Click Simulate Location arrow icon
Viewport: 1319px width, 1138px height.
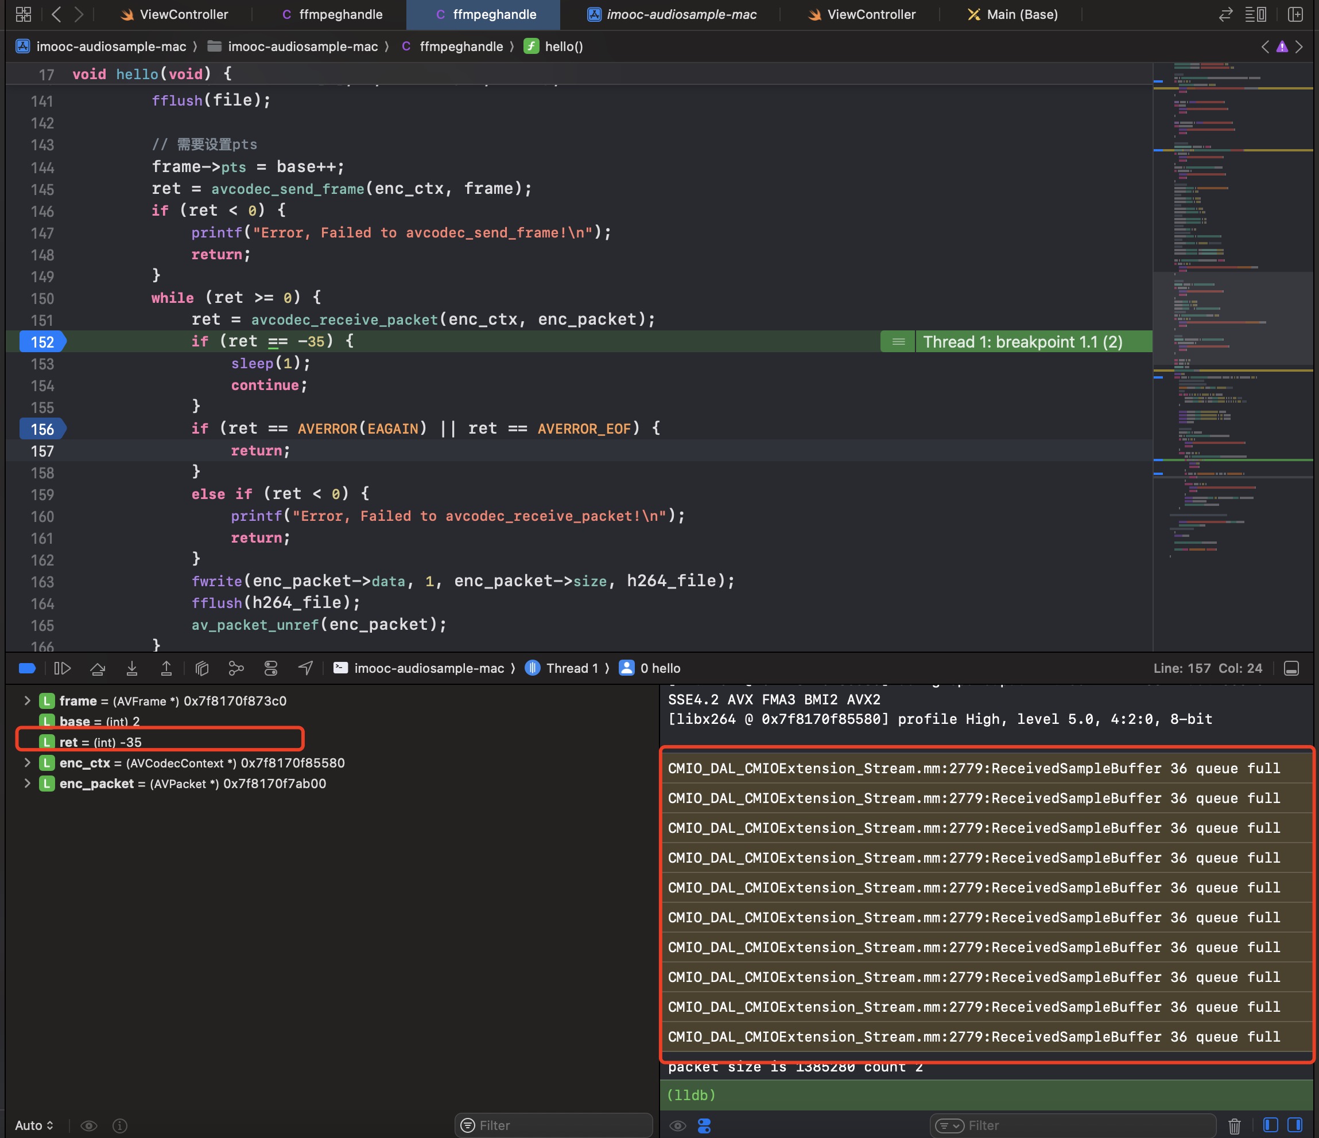pos(305,668)
